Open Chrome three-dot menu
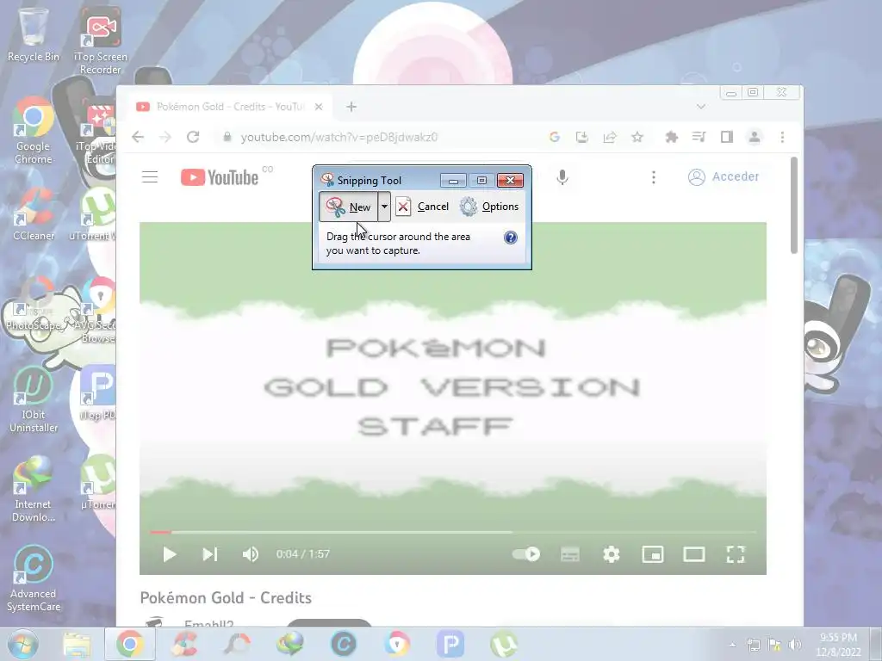Viewport: 882px width, 661px height. click(782, 137)
